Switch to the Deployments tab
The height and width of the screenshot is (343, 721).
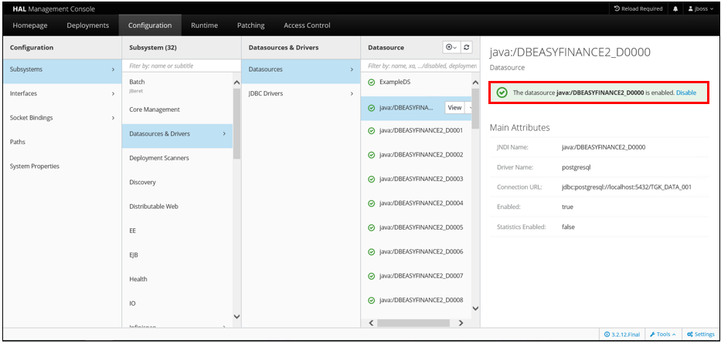[88, 25]
